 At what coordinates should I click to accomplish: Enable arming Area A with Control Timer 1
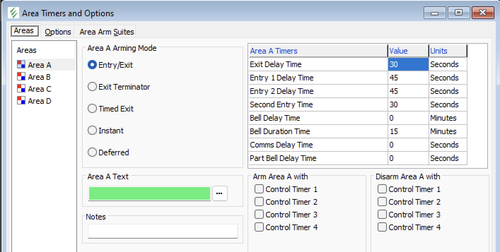(259, 189)
